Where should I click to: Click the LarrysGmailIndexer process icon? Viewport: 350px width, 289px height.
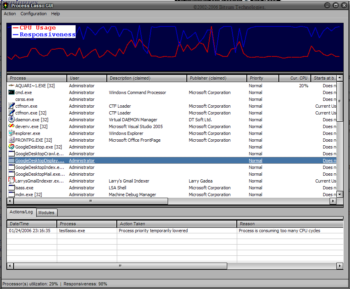coord(12,181)
